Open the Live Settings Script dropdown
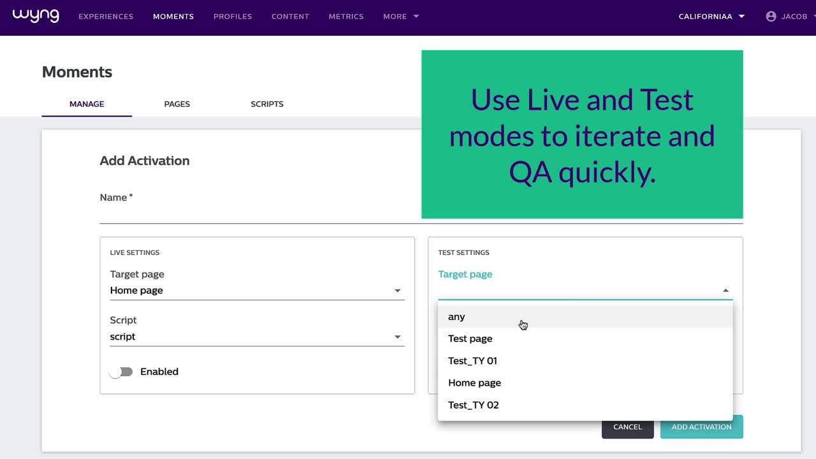Image resolution: width=816 pixels, height=459 pixels. pyautogui.click(x=257, y=337)
